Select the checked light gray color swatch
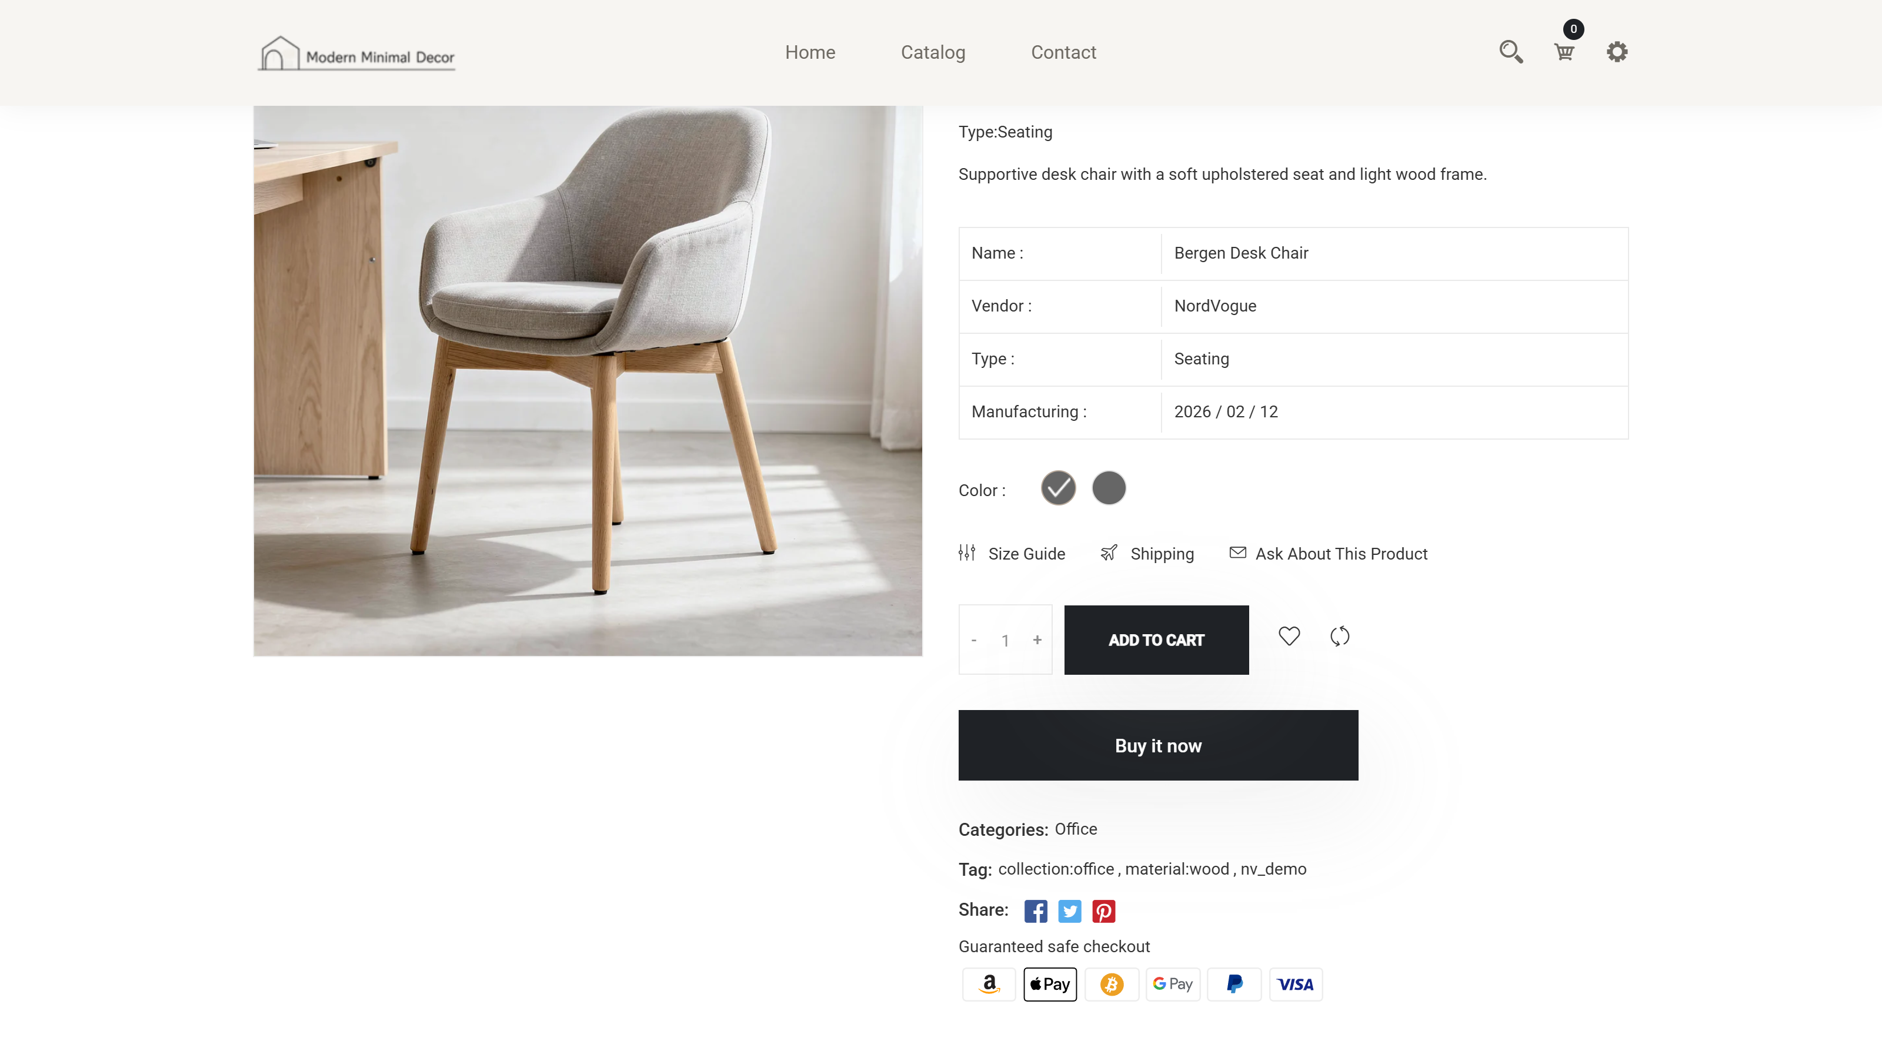The width and height of the screenshot is (1882, 1058). click(1057, 488)
